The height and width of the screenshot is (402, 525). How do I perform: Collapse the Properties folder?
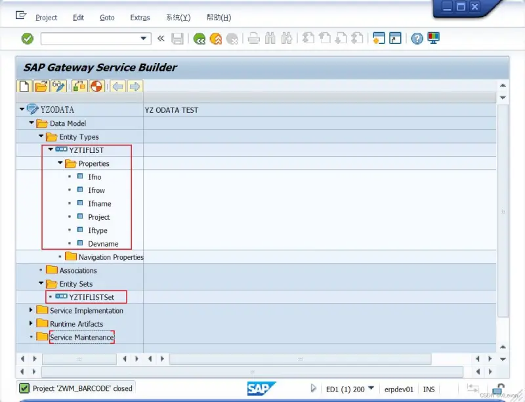pyautogui.click(x=60, y=163)
